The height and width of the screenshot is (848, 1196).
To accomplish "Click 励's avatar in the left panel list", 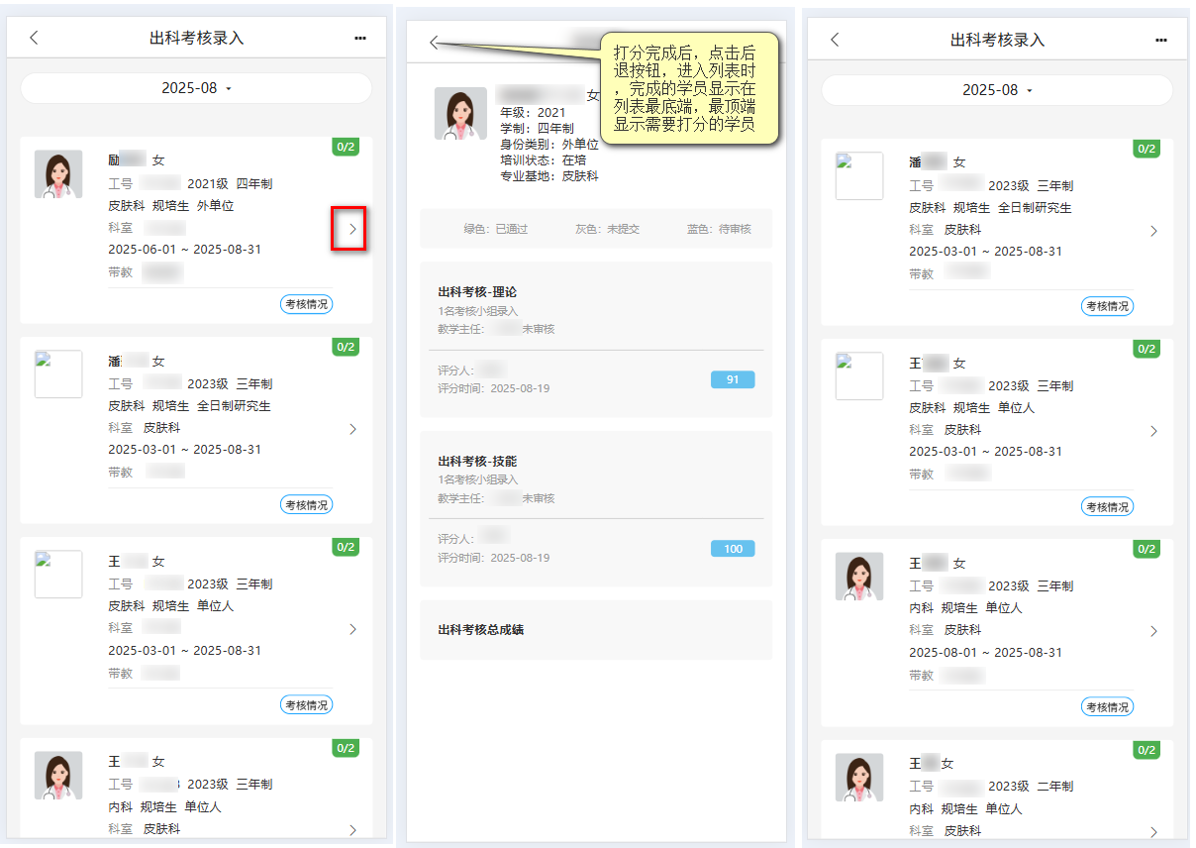I will coord(58,174).
